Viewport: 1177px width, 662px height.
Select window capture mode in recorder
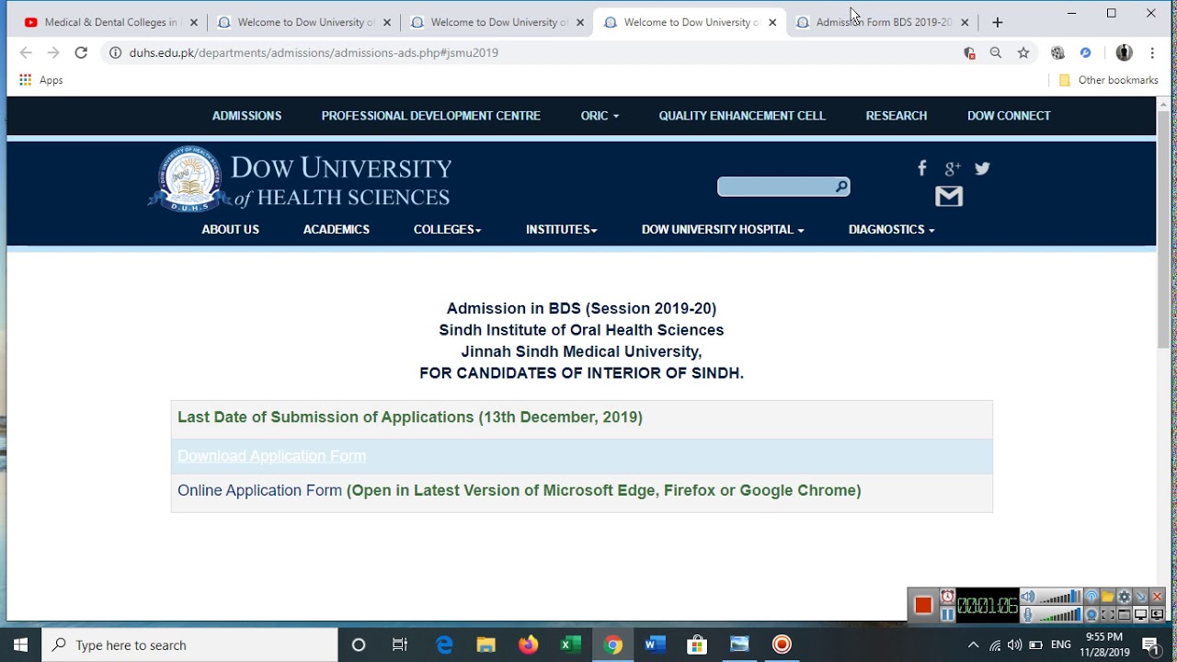(1124, 614)
